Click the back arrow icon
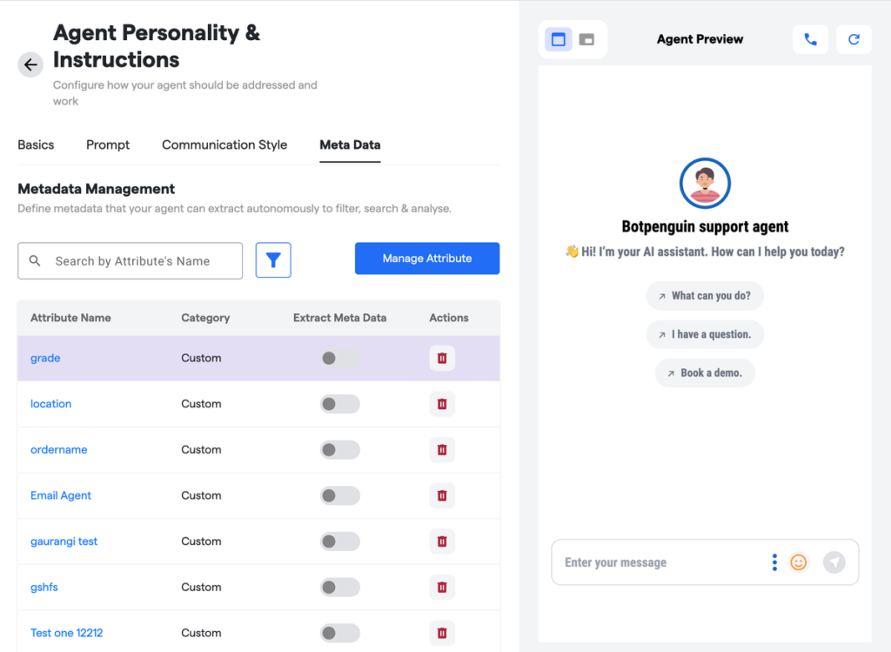Image resolution: width=891 pixels, height=652 pixels. point(30,65)
